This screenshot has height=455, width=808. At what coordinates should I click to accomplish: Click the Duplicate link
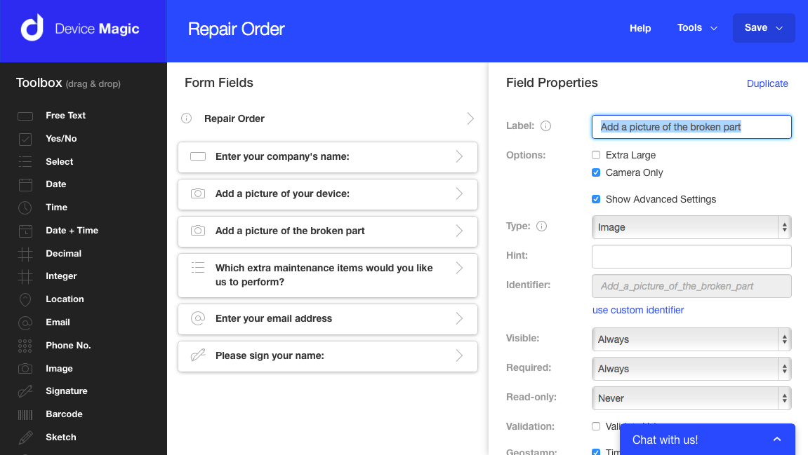tap(767, 83)
